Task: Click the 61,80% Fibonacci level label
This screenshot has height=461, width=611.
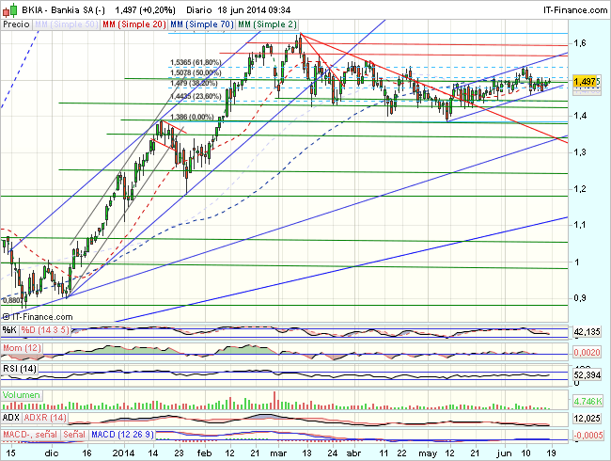Action: 196,60
